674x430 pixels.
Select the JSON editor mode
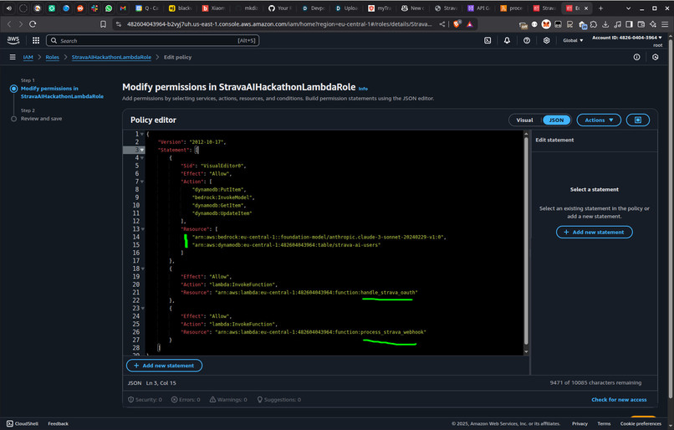[556, 120]
